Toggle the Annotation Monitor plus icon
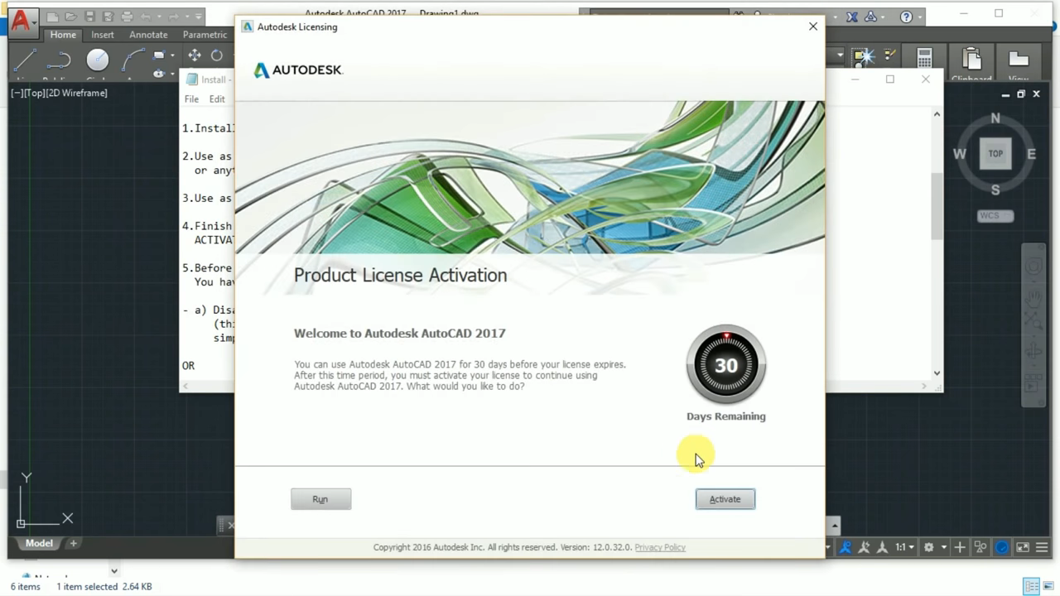 pos(960,547)
